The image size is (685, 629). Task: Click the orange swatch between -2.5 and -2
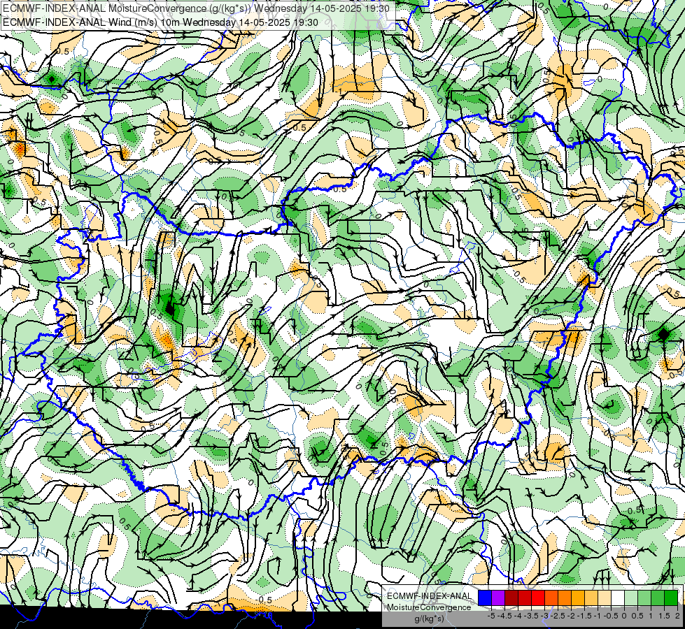[x=565, y=598]
